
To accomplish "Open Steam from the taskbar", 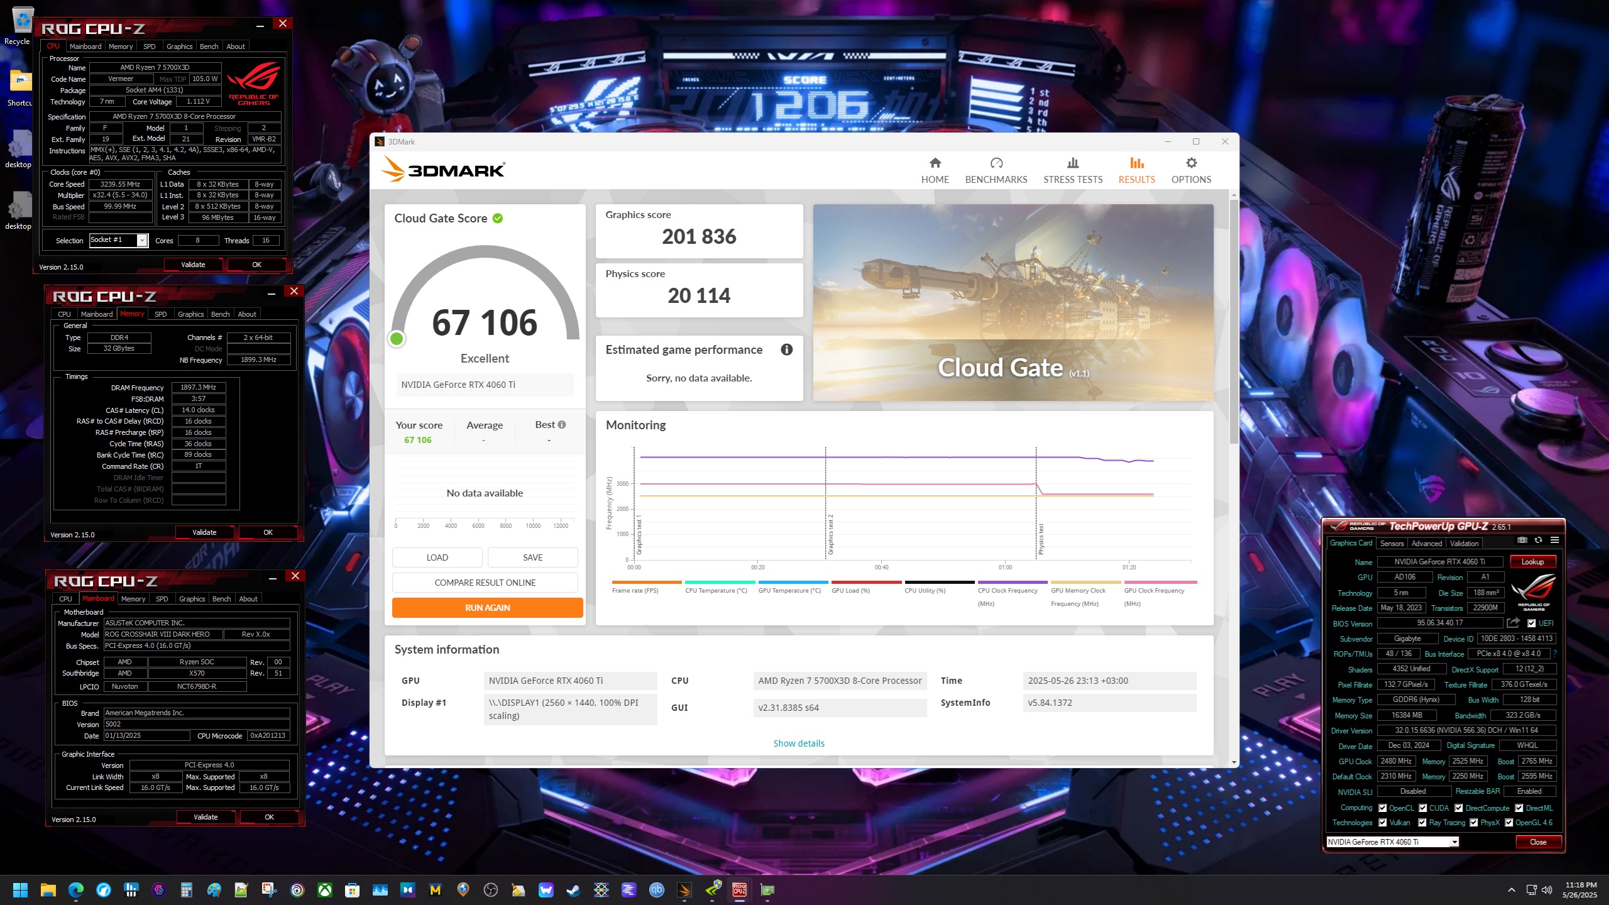I will (x=574, y=889).
